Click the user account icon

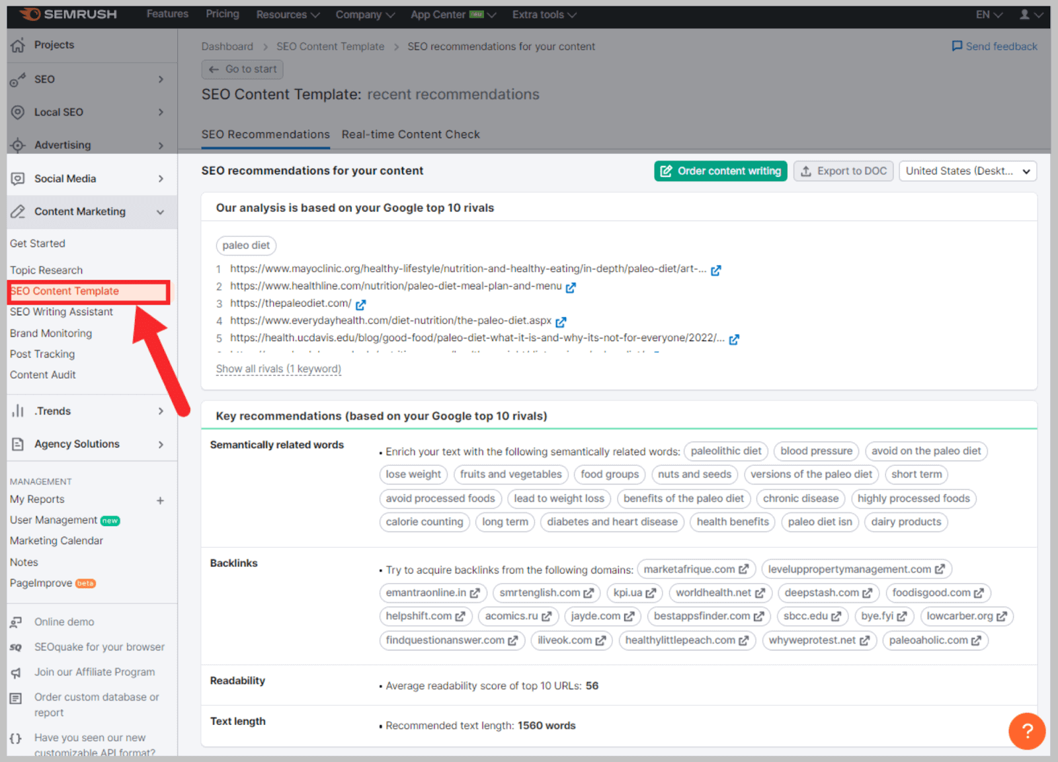pyautogui.click(x=1024, y=14)
